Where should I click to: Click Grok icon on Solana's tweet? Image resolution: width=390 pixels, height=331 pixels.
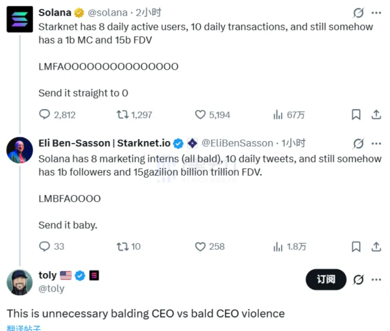(x=358, y=12)
